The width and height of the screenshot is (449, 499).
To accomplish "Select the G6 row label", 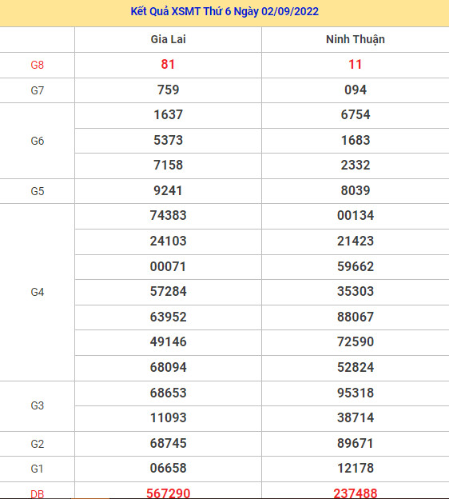I will [38, 141].
